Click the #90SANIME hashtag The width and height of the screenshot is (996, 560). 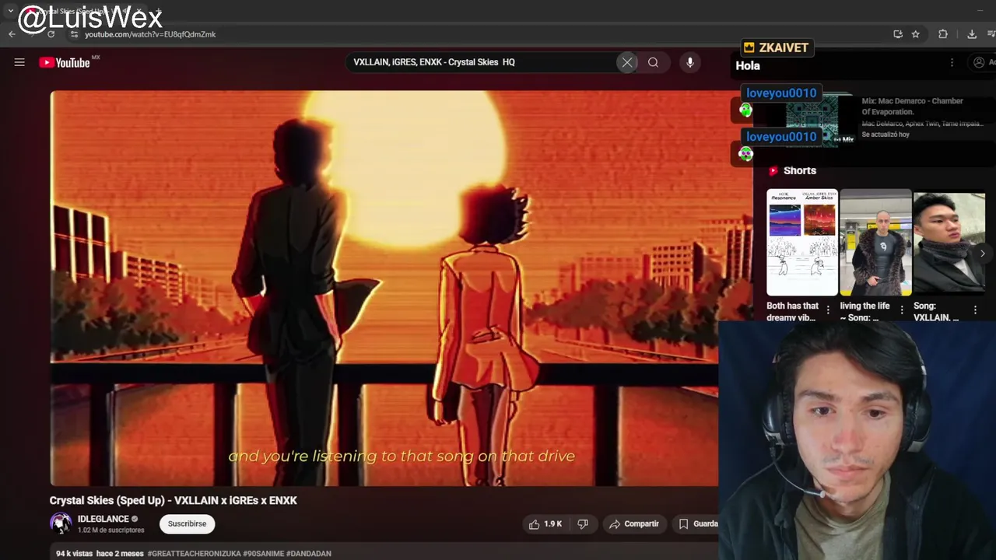pos(263,554)
